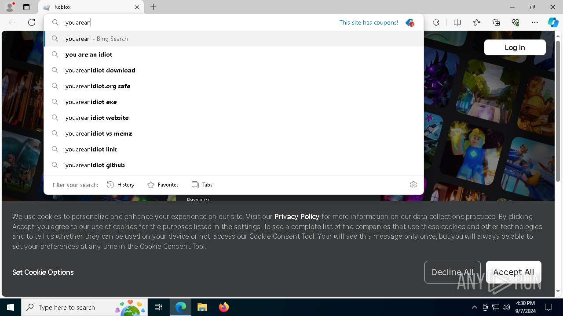The height and width of the screenshot is (316, 563).
Task: Open the Favorites star toolbar icon
Action: pos(477,22)
